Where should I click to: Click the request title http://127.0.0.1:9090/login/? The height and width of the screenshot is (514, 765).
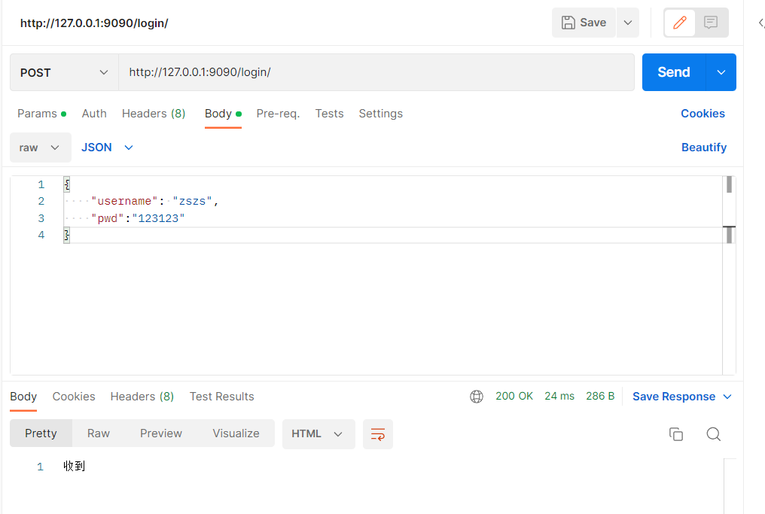[x=94, y=23]
